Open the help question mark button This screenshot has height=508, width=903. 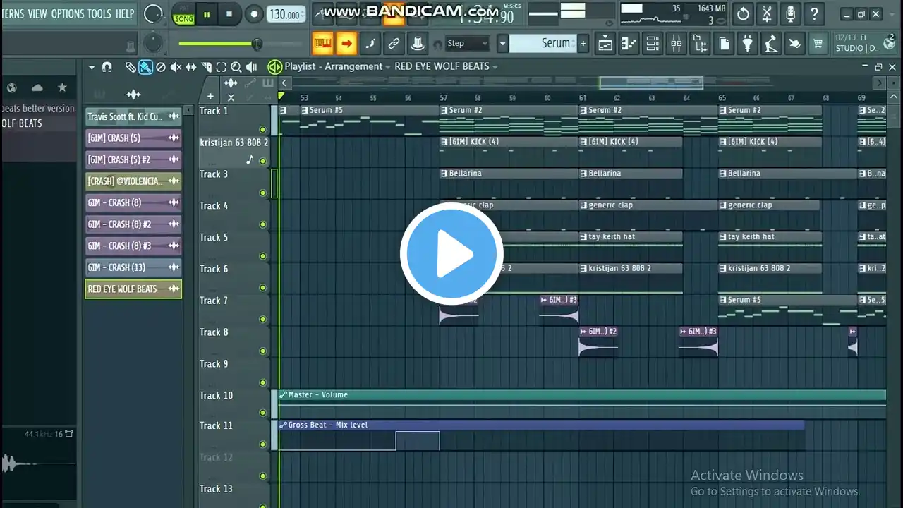pyautogui.click(x=815, y=13)
